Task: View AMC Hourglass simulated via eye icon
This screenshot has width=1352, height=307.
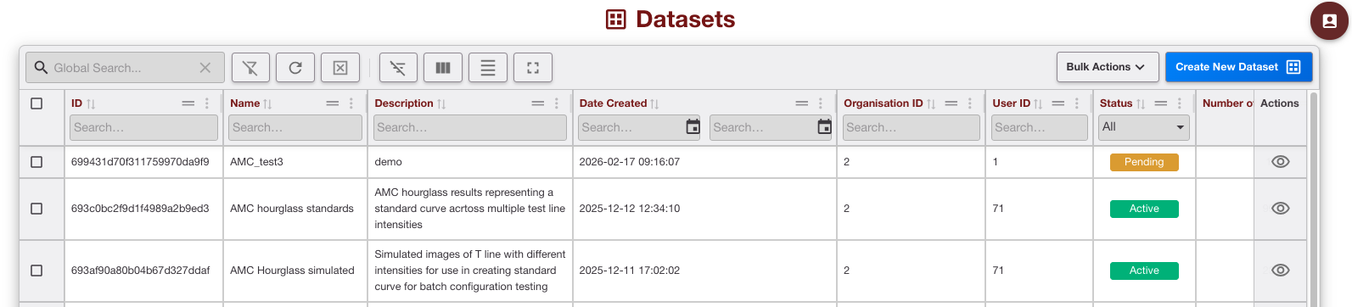Action: click(x=1281, y=271)
